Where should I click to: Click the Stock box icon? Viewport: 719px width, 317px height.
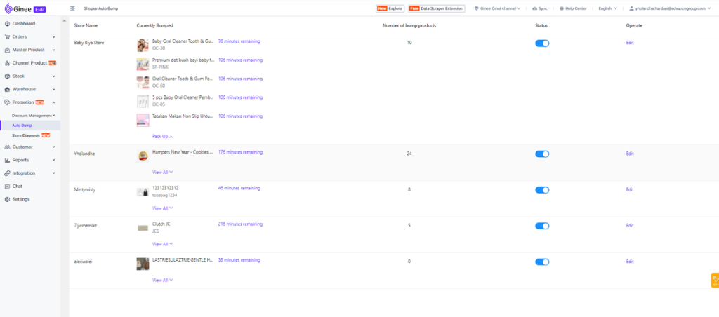pyautogui.click(x=7, y=76)
